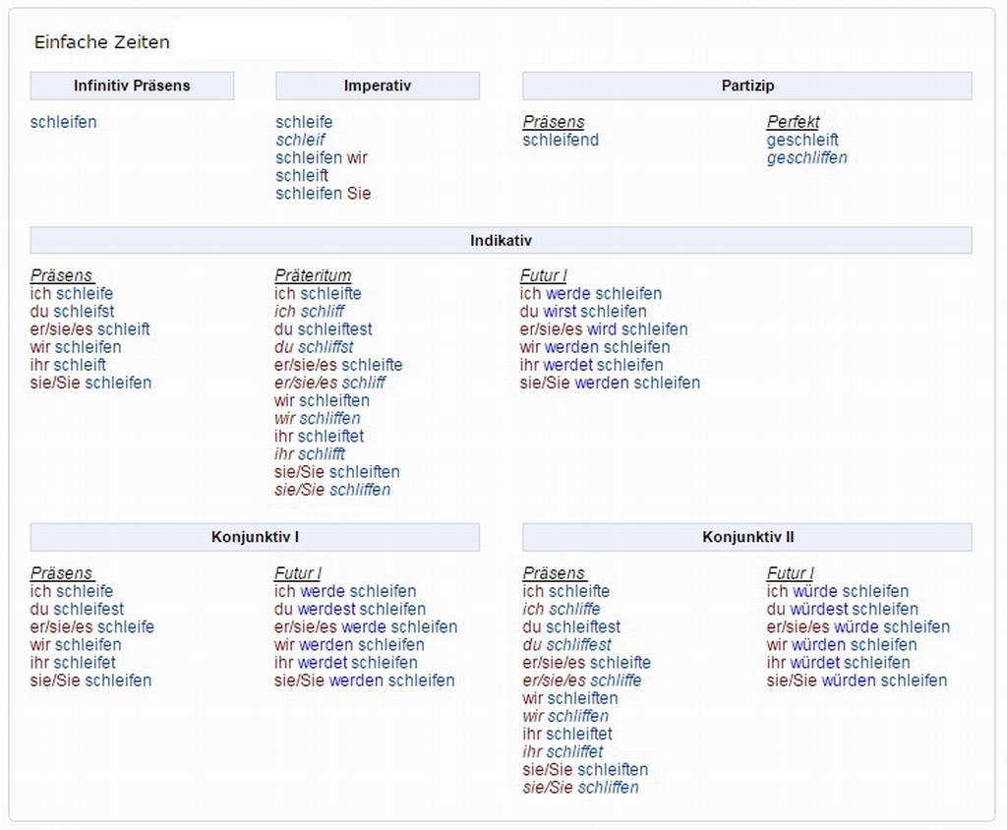Select the Konjunktiv II form 'ihr schliffet'
This screenshot has width=1007, height=830.
click(563, 751)
